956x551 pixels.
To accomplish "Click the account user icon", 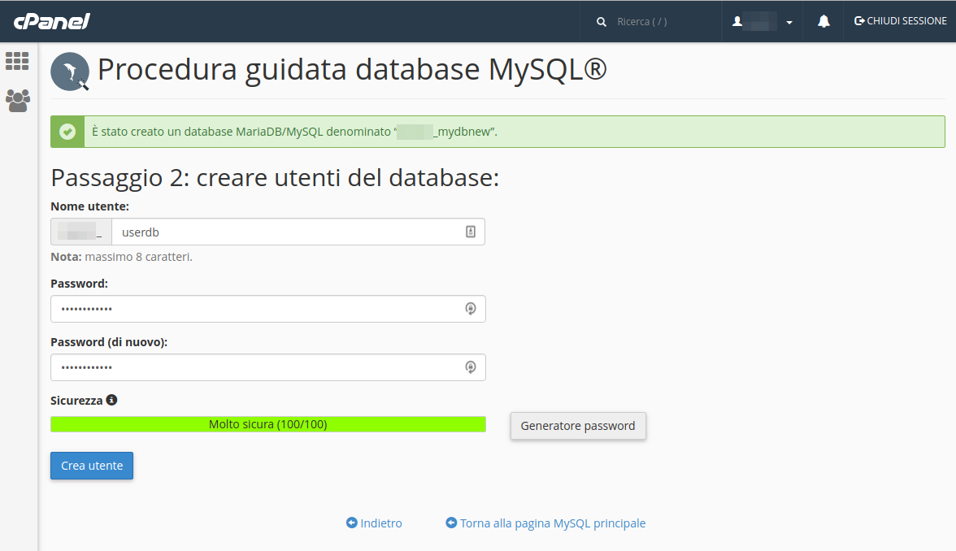I will (737, 21).
